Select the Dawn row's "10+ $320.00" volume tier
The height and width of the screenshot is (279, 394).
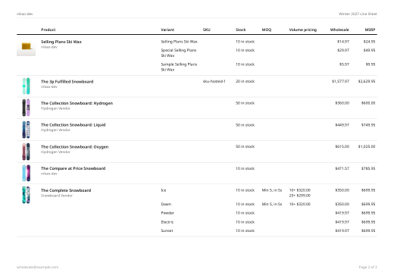pyautogui.click(x=300, y=204)
